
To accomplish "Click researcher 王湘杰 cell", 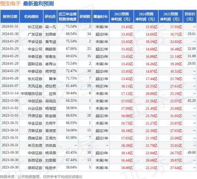I will (x=51, y=138).
